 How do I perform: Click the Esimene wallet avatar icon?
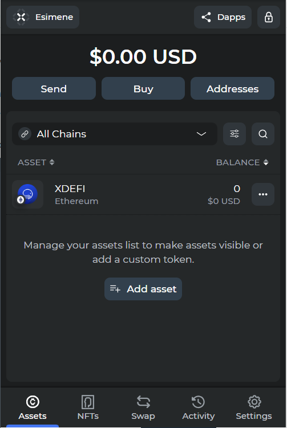(21, 17)
